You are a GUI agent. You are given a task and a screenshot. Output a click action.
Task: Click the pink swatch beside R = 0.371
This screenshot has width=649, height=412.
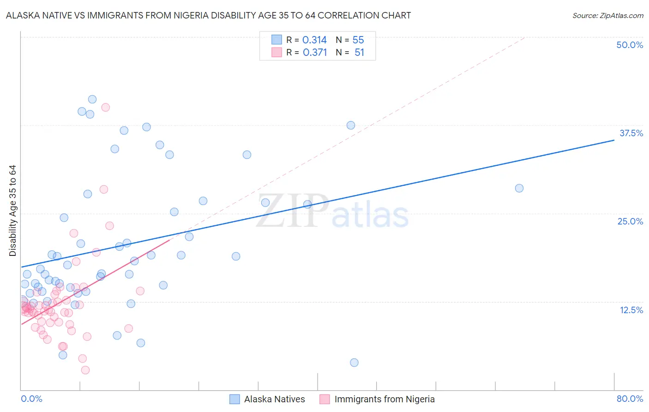coord(276,52)
